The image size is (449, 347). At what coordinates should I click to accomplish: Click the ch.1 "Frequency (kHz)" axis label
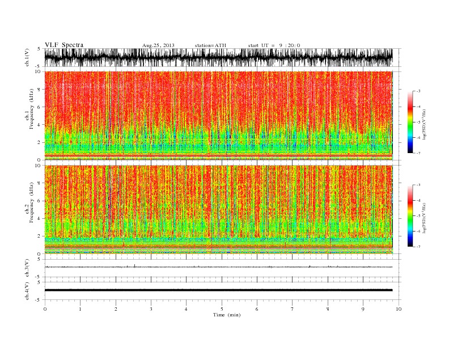[31, 109]
